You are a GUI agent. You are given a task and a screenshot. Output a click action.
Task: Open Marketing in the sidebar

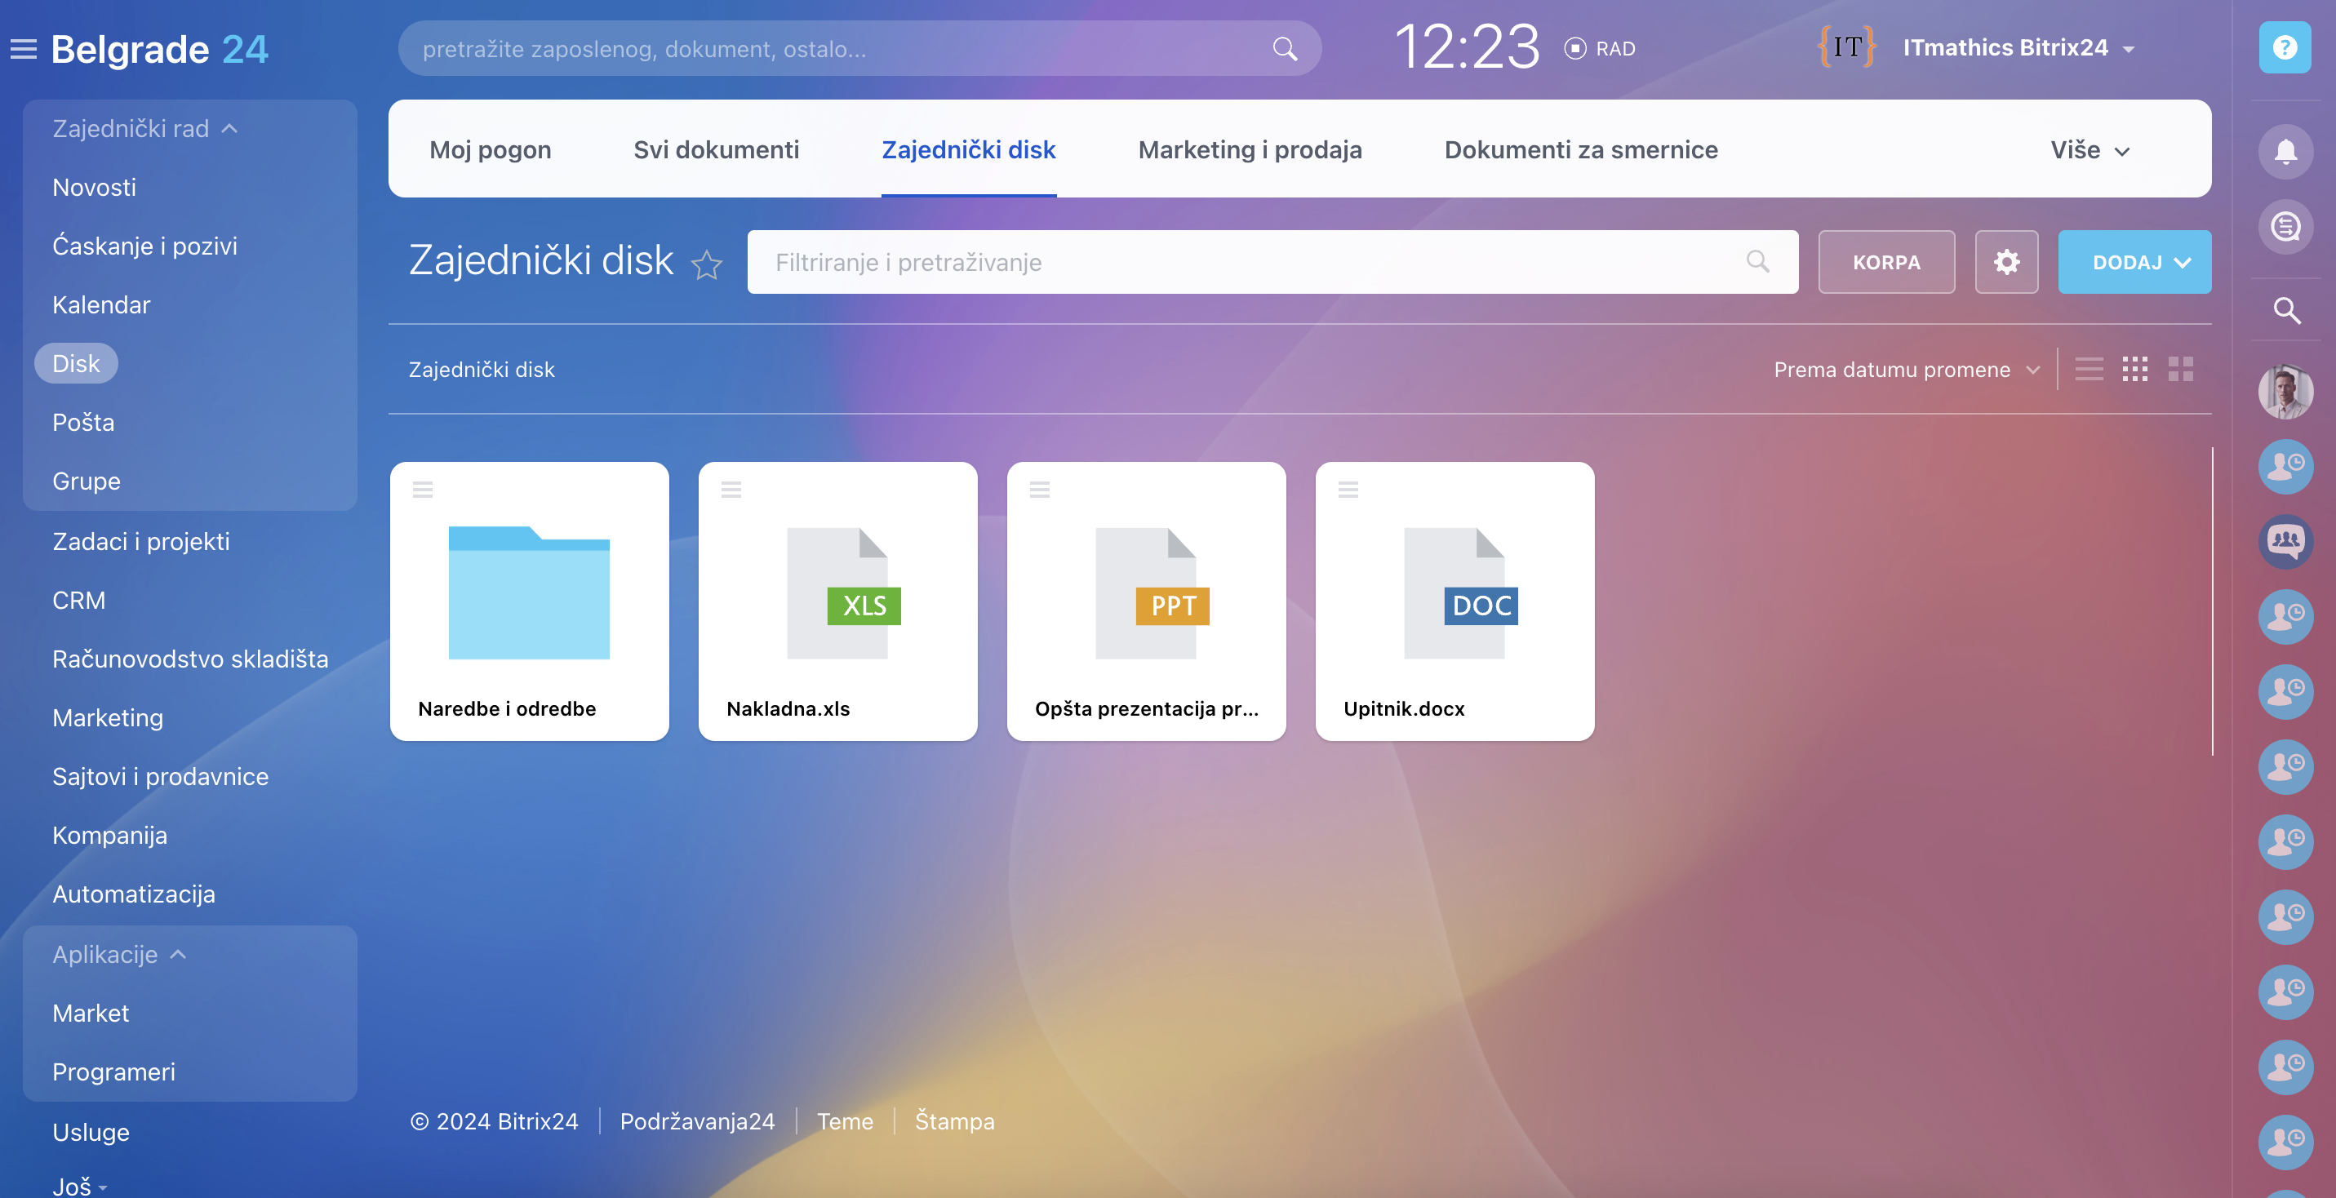click(x=107, y=718)
